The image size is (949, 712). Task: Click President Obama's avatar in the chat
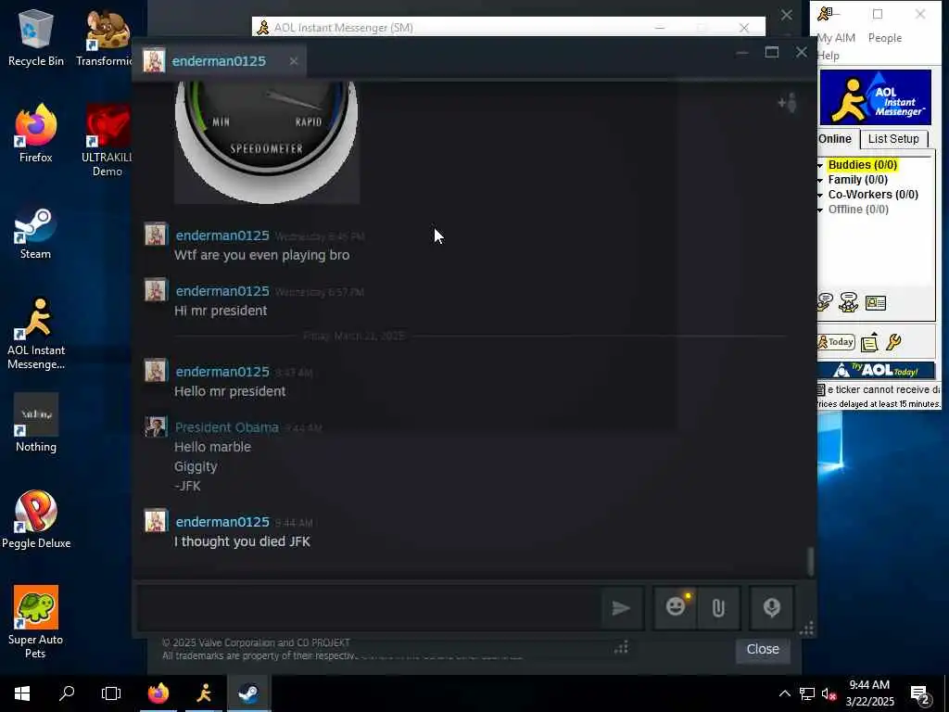pyautogui.click(x=156, y=426)
